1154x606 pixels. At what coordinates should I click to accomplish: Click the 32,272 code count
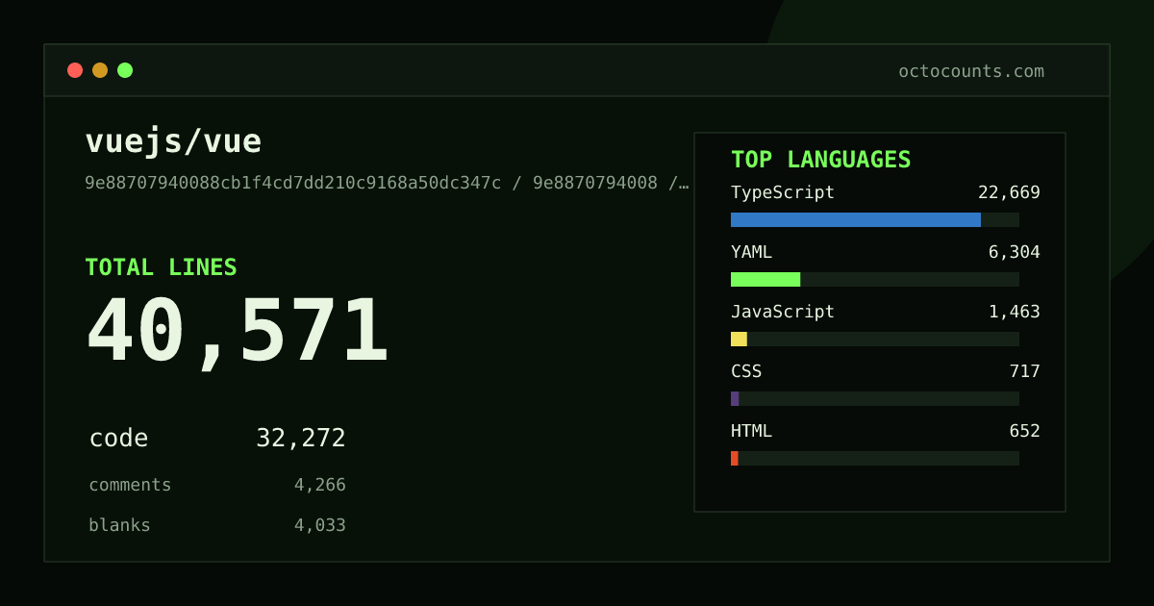click(x=301, y=439)
